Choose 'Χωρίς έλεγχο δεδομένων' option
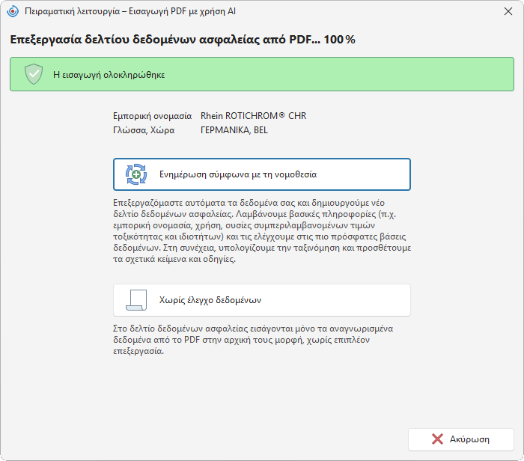524x461 pixels. tap(262, 300)
